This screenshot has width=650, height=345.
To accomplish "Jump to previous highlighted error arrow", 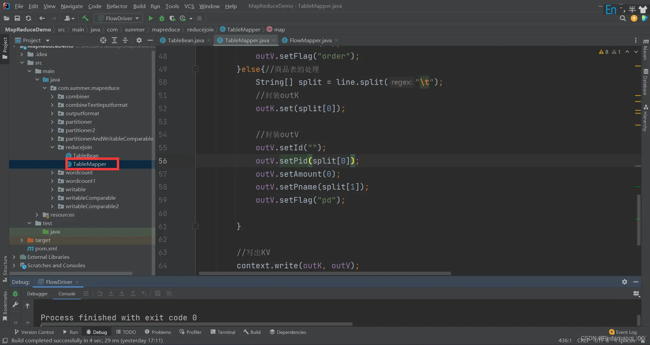I will [x=627, y=52].
